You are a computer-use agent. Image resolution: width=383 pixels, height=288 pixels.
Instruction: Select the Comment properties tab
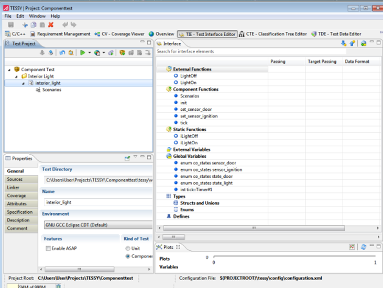(x=21, y=228)
